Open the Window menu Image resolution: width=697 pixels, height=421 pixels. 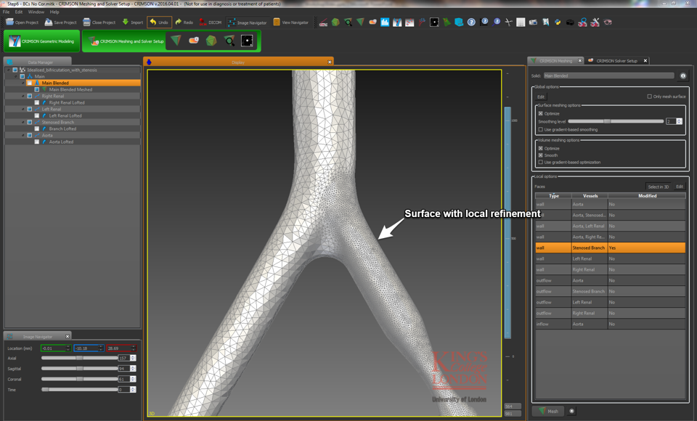pos(36,12)
